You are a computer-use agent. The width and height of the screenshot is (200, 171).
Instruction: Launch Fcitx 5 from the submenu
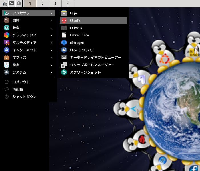[93, 28]
